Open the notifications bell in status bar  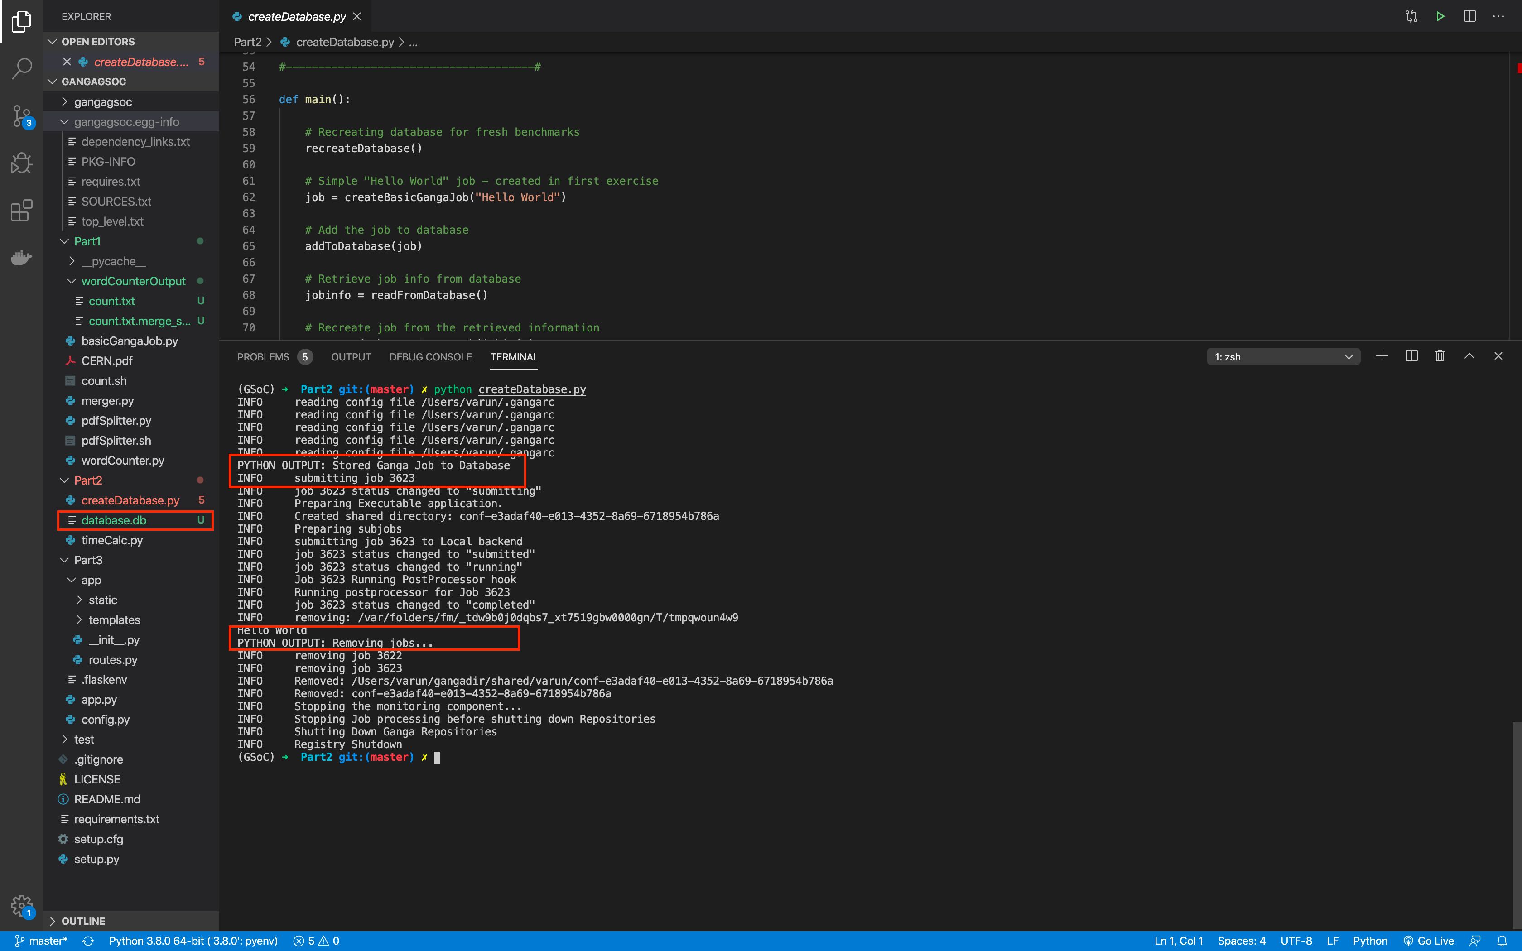[x=1501, y=941]
